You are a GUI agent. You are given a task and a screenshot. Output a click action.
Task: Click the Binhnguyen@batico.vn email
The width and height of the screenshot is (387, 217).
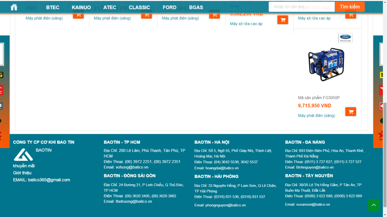tap(315, 167)
